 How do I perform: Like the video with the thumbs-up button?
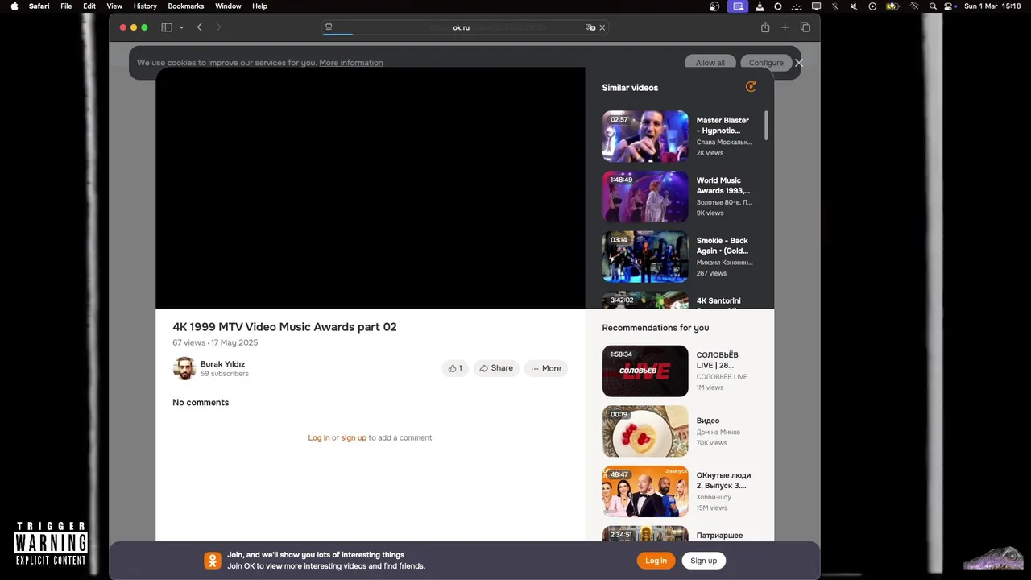(x=455, y=368)
